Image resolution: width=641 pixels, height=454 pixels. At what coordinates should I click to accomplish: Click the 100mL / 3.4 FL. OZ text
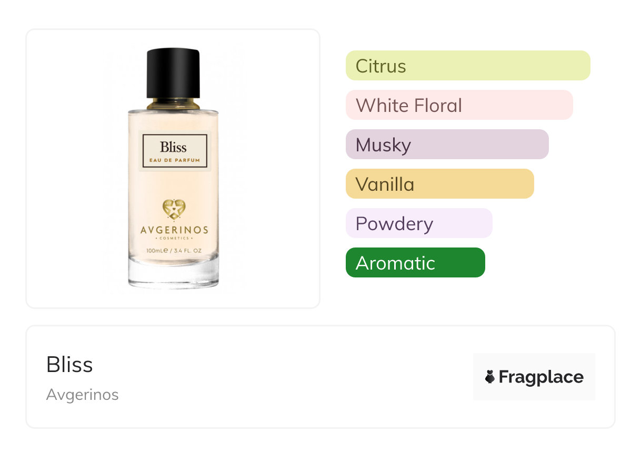coord(174,251)
